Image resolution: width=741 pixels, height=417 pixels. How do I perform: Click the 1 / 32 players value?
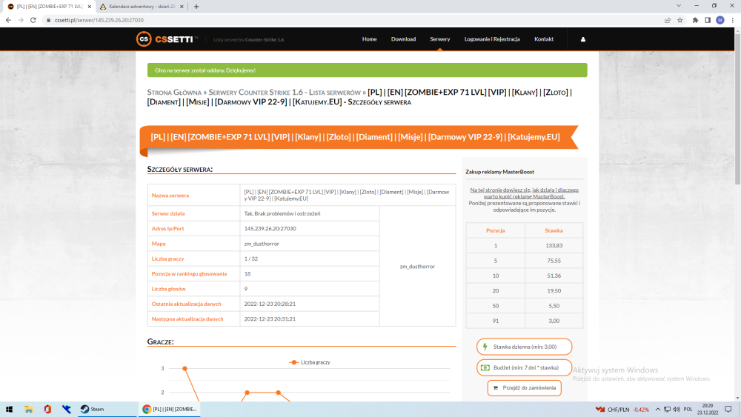tap(251, 258)
